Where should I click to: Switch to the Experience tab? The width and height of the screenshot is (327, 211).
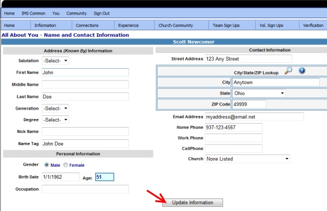[x=134, y=26]
